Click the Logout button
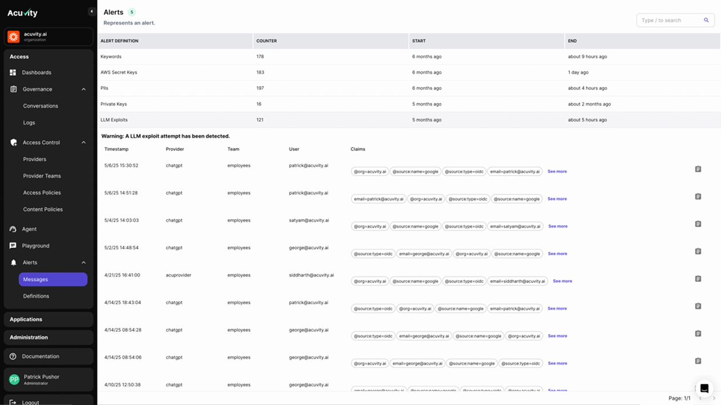Image resolution: width=721 pixels, height=405 pixels. click(30, 402)
